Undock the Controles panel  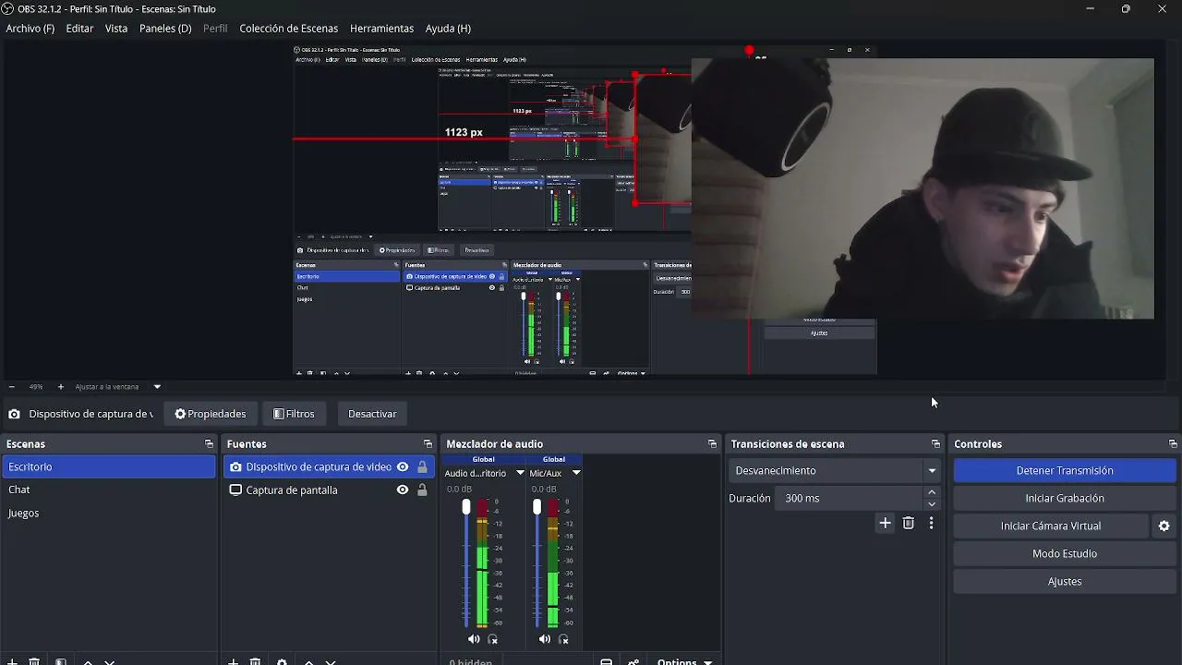click(1173, 444)
